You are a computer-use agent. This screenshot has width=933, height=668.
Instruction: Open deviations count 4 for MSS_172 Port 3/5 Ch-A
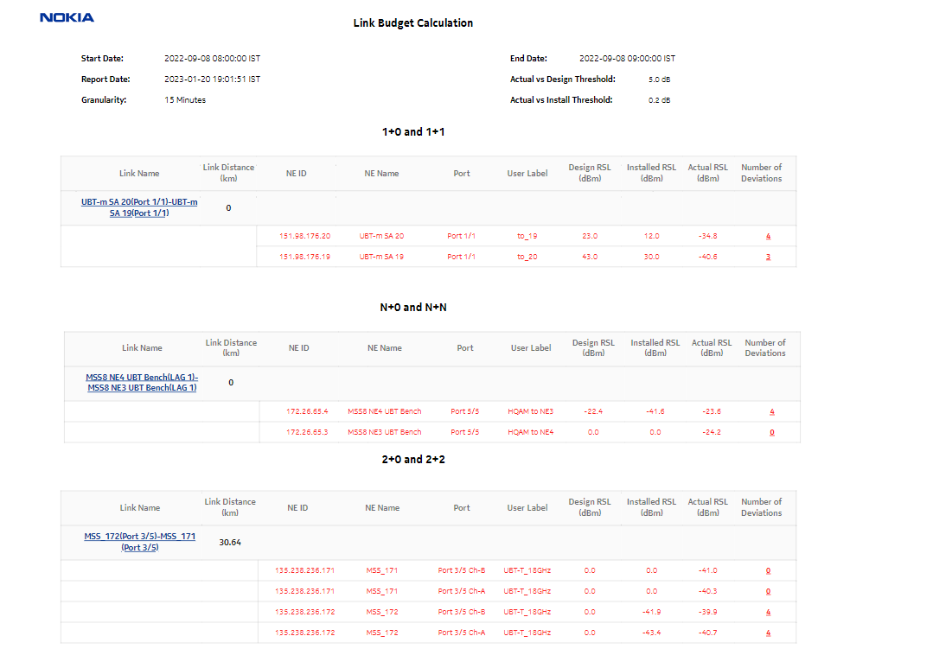point(767,633)
